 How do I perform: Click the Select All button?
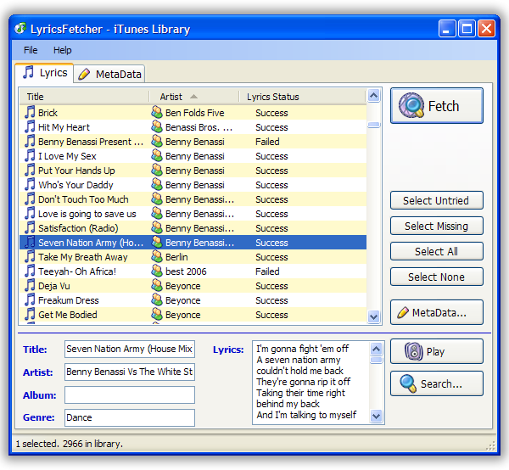(x=437, y=251)
